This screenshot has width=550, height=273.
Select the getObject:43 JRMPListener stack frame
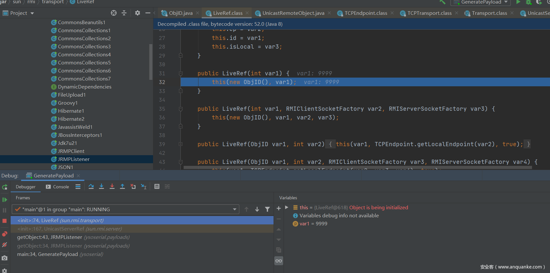coord(50,237)
